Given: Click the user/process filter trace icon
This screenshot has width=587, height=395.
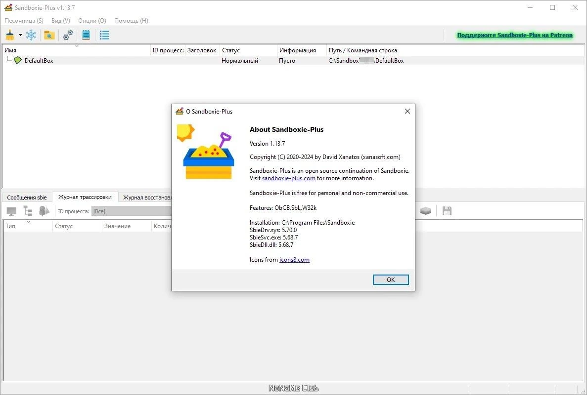Looking at the screenshot, I should click(x=44, y=211).
